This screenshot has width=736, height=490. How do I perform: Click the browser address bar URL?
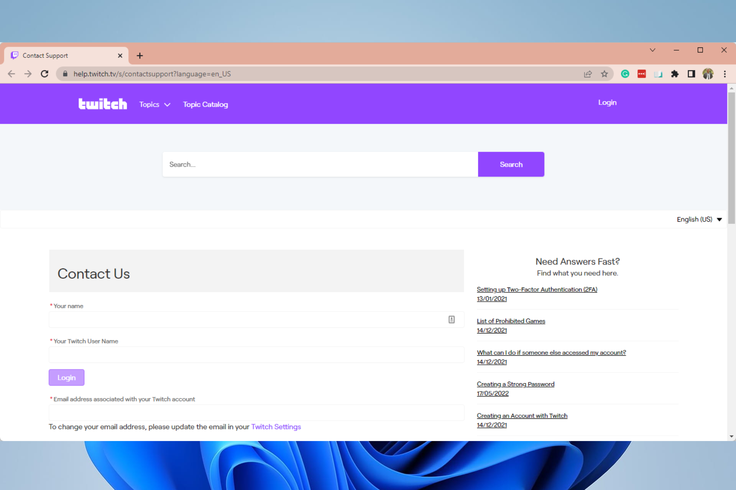[x=152, y=74]
